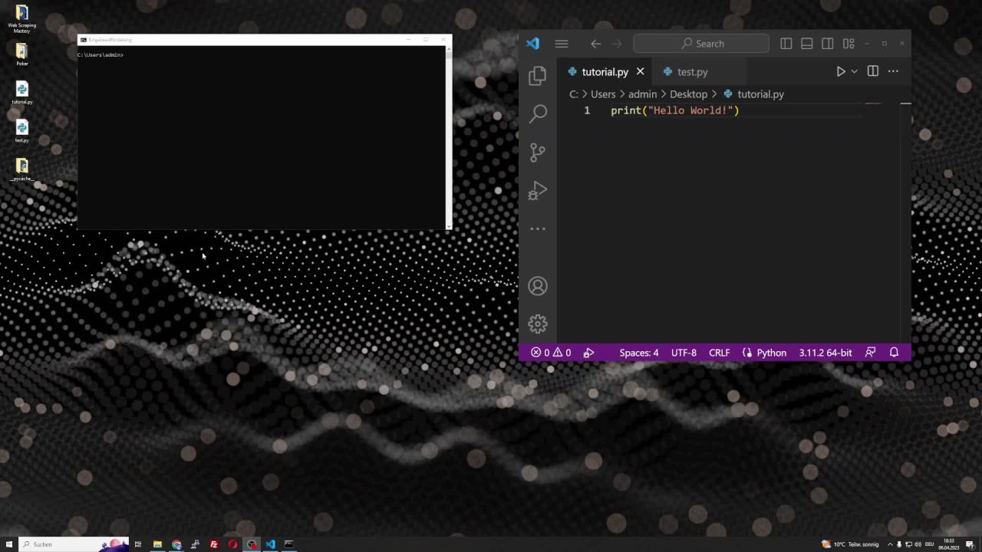
Task: Expand the dropdown arrow next to Run button
Action: coord(854,71)
